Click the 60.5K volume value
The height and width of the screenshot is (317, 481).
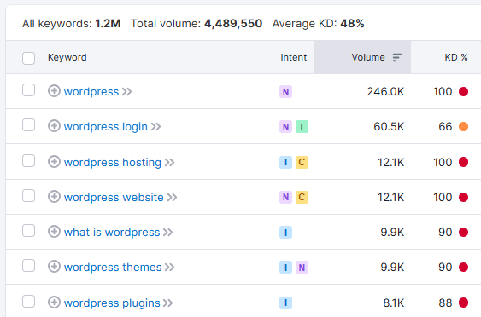389,126
